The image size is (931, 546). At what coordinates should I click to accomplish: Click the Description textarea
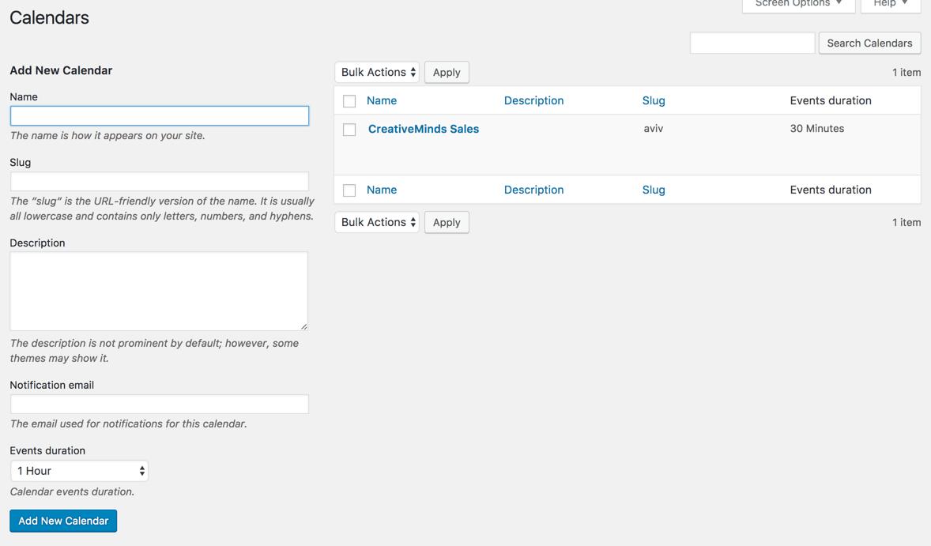(x=159, y=291)
